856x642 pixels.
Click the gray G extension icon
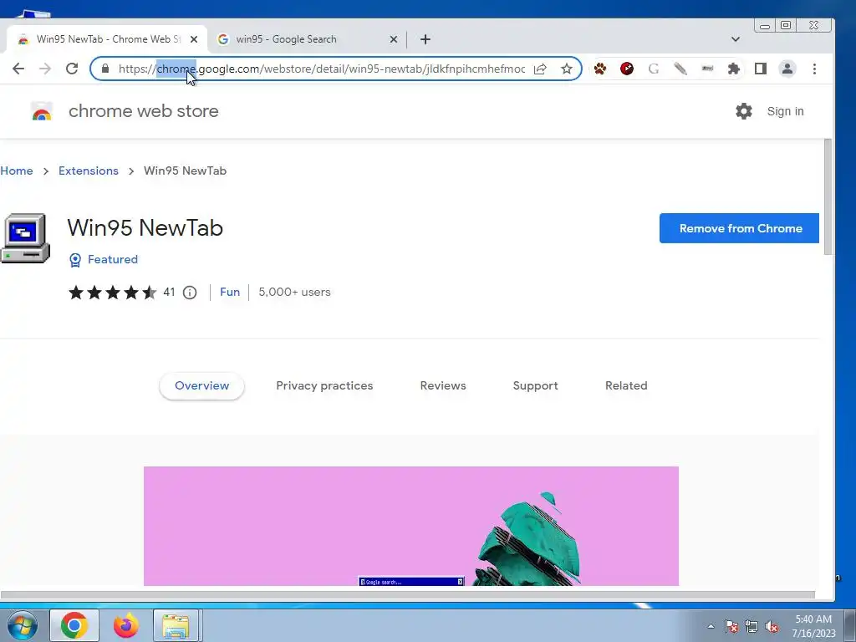654,69
